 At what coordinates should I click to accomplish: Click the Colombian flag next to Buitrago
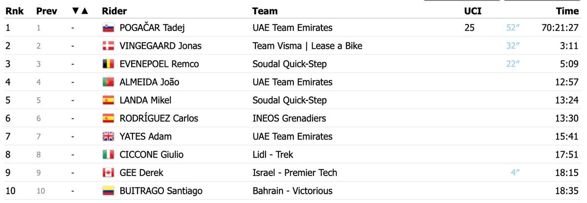point(108,191)
